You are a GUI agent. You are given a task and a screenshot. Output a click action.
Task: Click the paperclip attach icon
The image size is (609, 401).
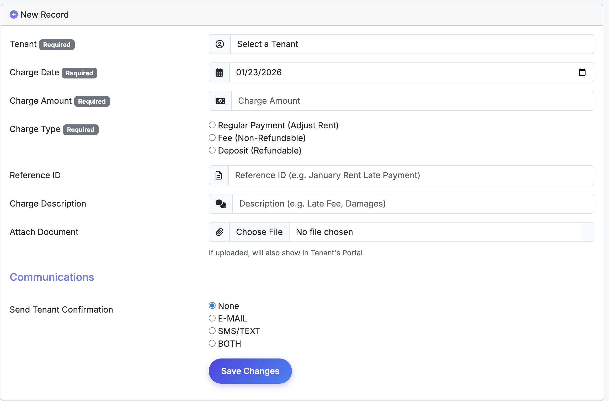pyautogui.click(x=219, y=232)
